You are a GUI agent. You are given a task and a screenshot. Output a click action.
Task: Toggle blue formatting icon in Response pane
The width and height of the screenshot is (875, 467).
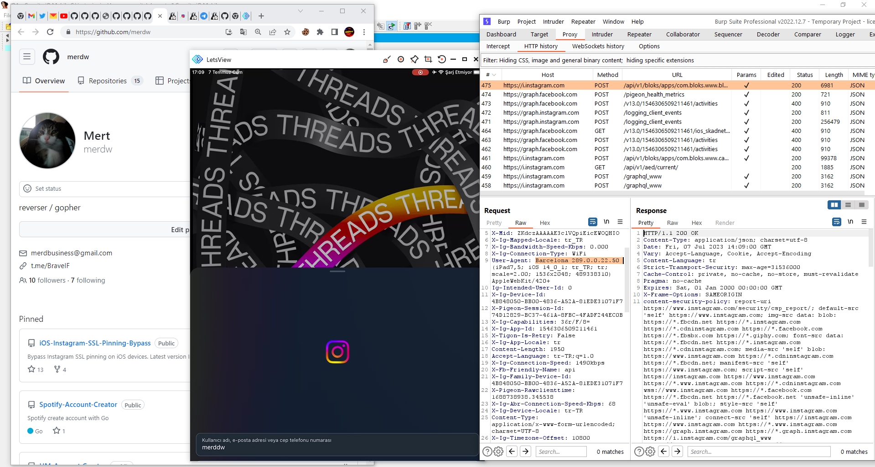[x=837, y=222]
